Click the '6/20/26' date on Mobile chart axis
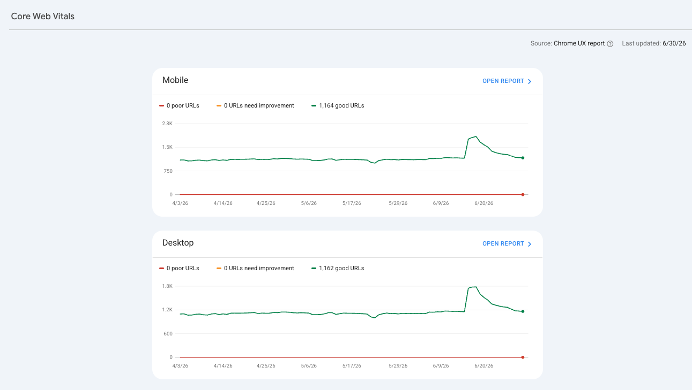692x390 pixels. pyautogui.click(x=483, y=203)
